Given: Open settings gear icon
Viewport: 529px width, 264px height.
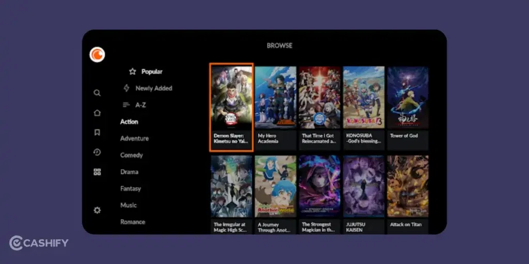Looking at the screenshot, I should [x=97, y=210].
